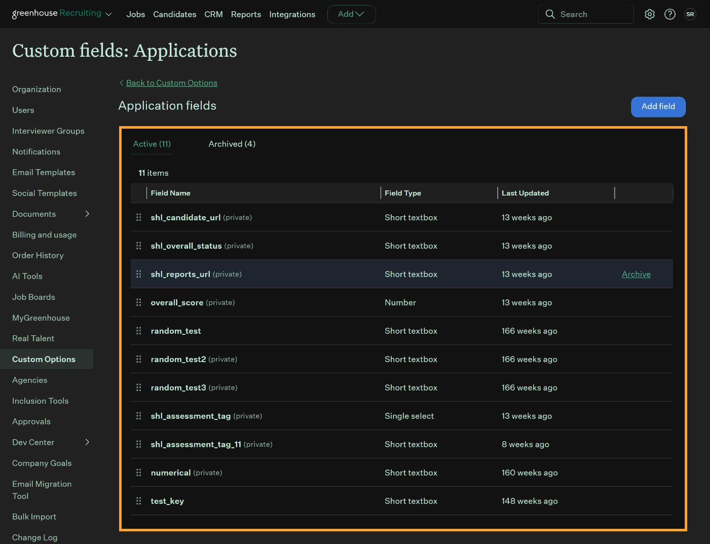Click the search magnifier icon
710x544 pixels.
pos(550,14)
